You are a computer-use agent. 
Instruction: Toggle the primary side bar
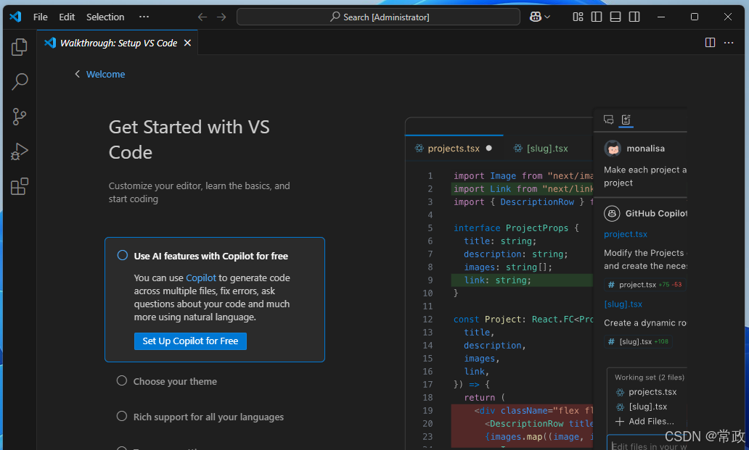pos(597,17)
